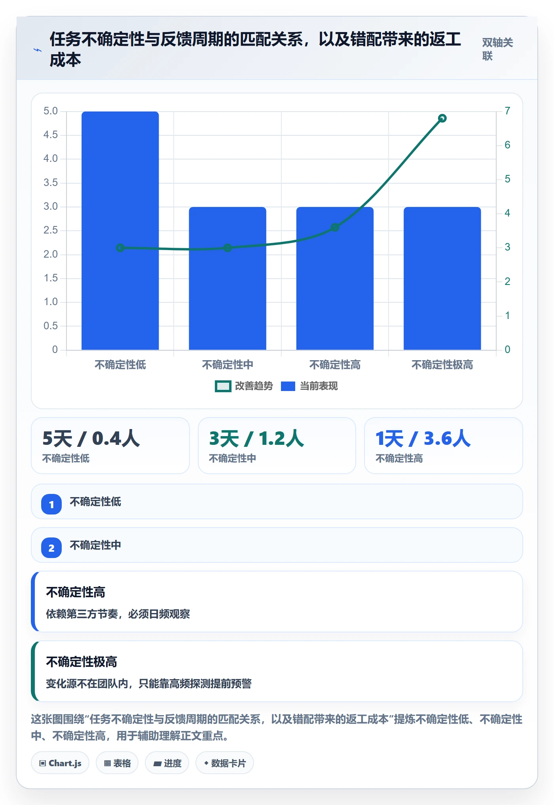Screen dimensions: 554x805
Task: Click the summary paragraph starting with 这张图围绕
Action: point(277,727)
